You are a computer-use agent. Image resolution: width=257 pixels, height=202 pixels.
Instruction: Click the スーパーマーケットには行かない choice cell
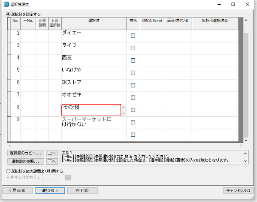pyautogui.click(x=94, y=123)
